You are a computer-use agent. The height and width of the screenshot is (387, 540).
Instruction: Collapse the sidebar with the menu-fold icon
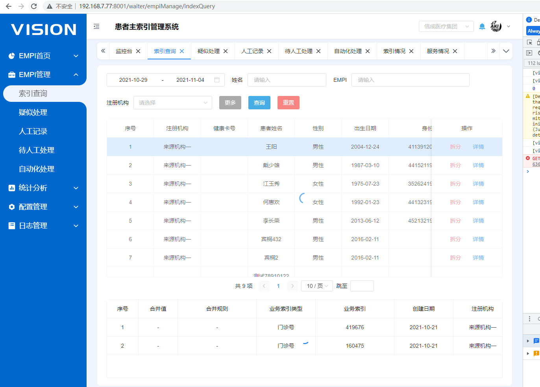(96, 27)
